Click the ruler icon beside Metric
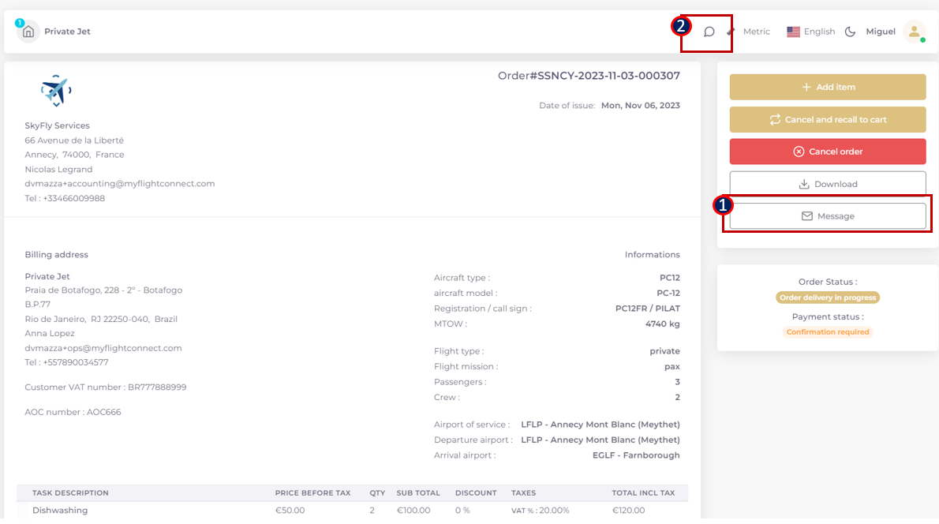Image resolution: width=939 pixels, height=524 pixels. coord(731,32)
